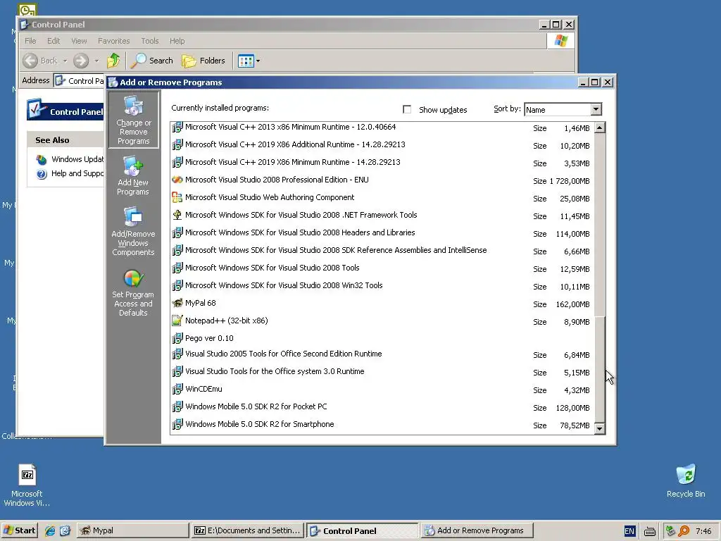Click the Notepad++ program icon
Image resolution: width=721 pixels, height=541 pixels.
point(177,321)
